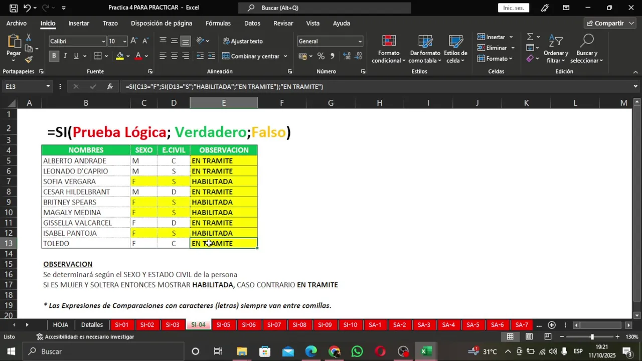Viewport: 642px width, 361px height.
Task: Switch to Page Layout view icon
Action: pos(529,337)
